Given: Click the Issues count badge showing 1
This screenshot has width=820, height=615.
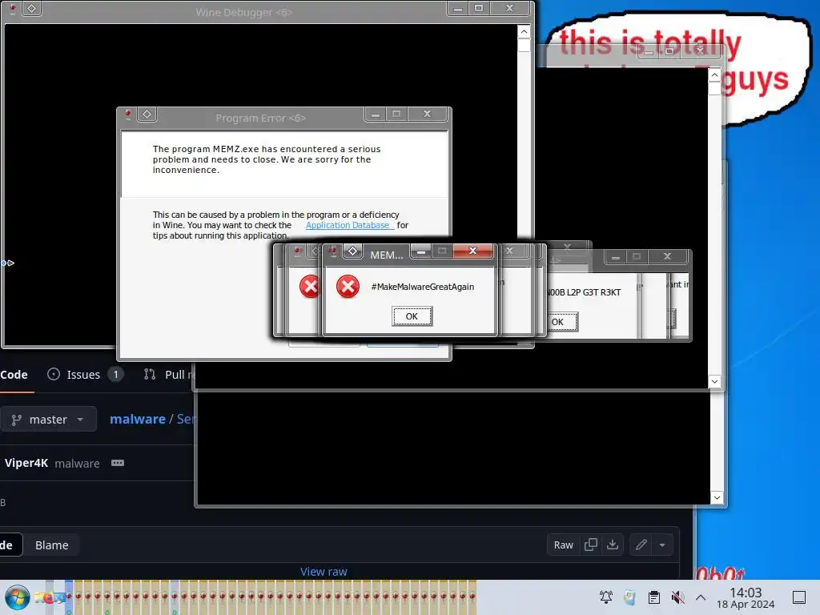Looking at the screenshot, I should click(x=115, y=375).
